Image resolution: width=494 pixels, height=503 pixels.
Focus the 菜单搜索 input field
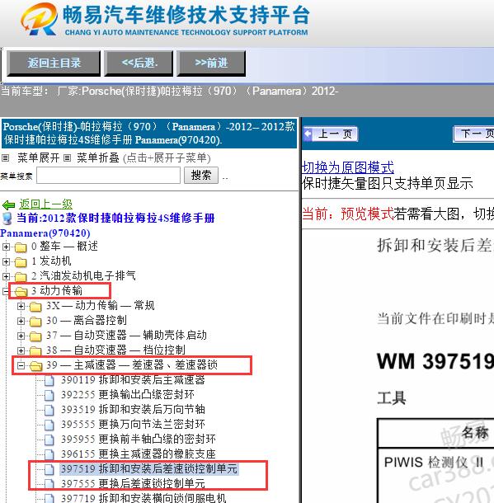[108, 176]
